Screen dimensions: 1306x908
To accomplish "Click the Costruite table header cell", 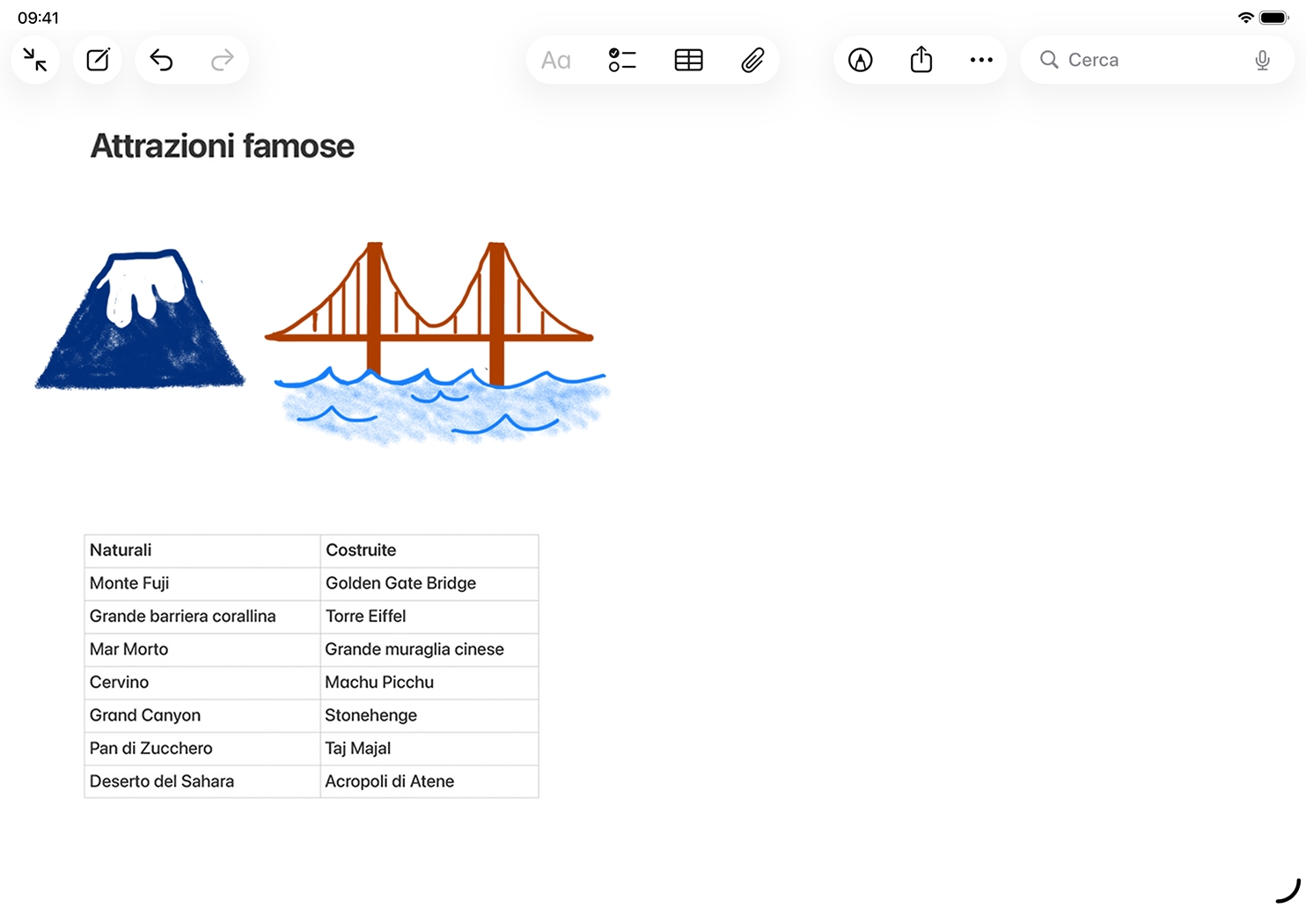I will pyautogui.click(x=429, y=551).
